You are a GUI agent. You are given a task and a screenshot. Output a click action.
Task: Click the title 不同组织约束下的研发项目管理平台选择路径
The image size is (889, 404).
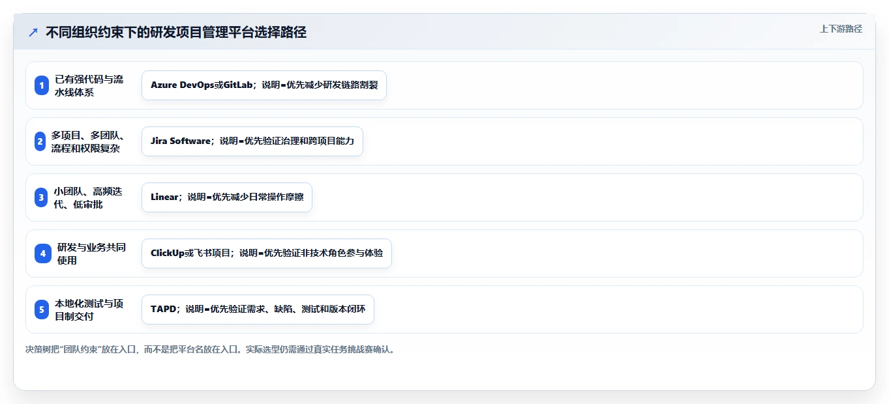[x=176, y=32]
